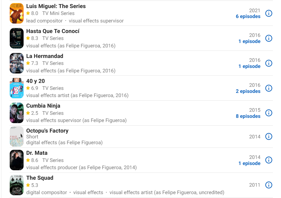Click The Squad poster thumbnail

pyautogui.click(x=17, y=185)
